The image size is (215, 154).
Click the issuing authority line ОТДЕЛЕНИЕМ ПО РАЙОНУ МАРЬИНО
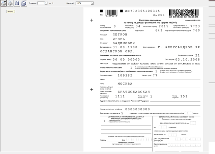click(x=156, y=64)
